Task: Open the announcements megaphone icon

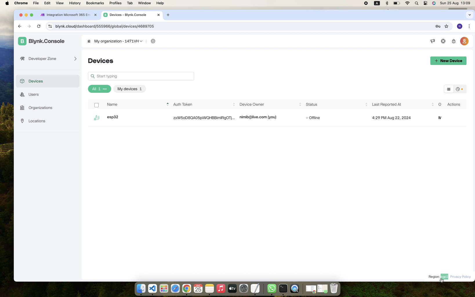Action: click(x=432, y=41)
